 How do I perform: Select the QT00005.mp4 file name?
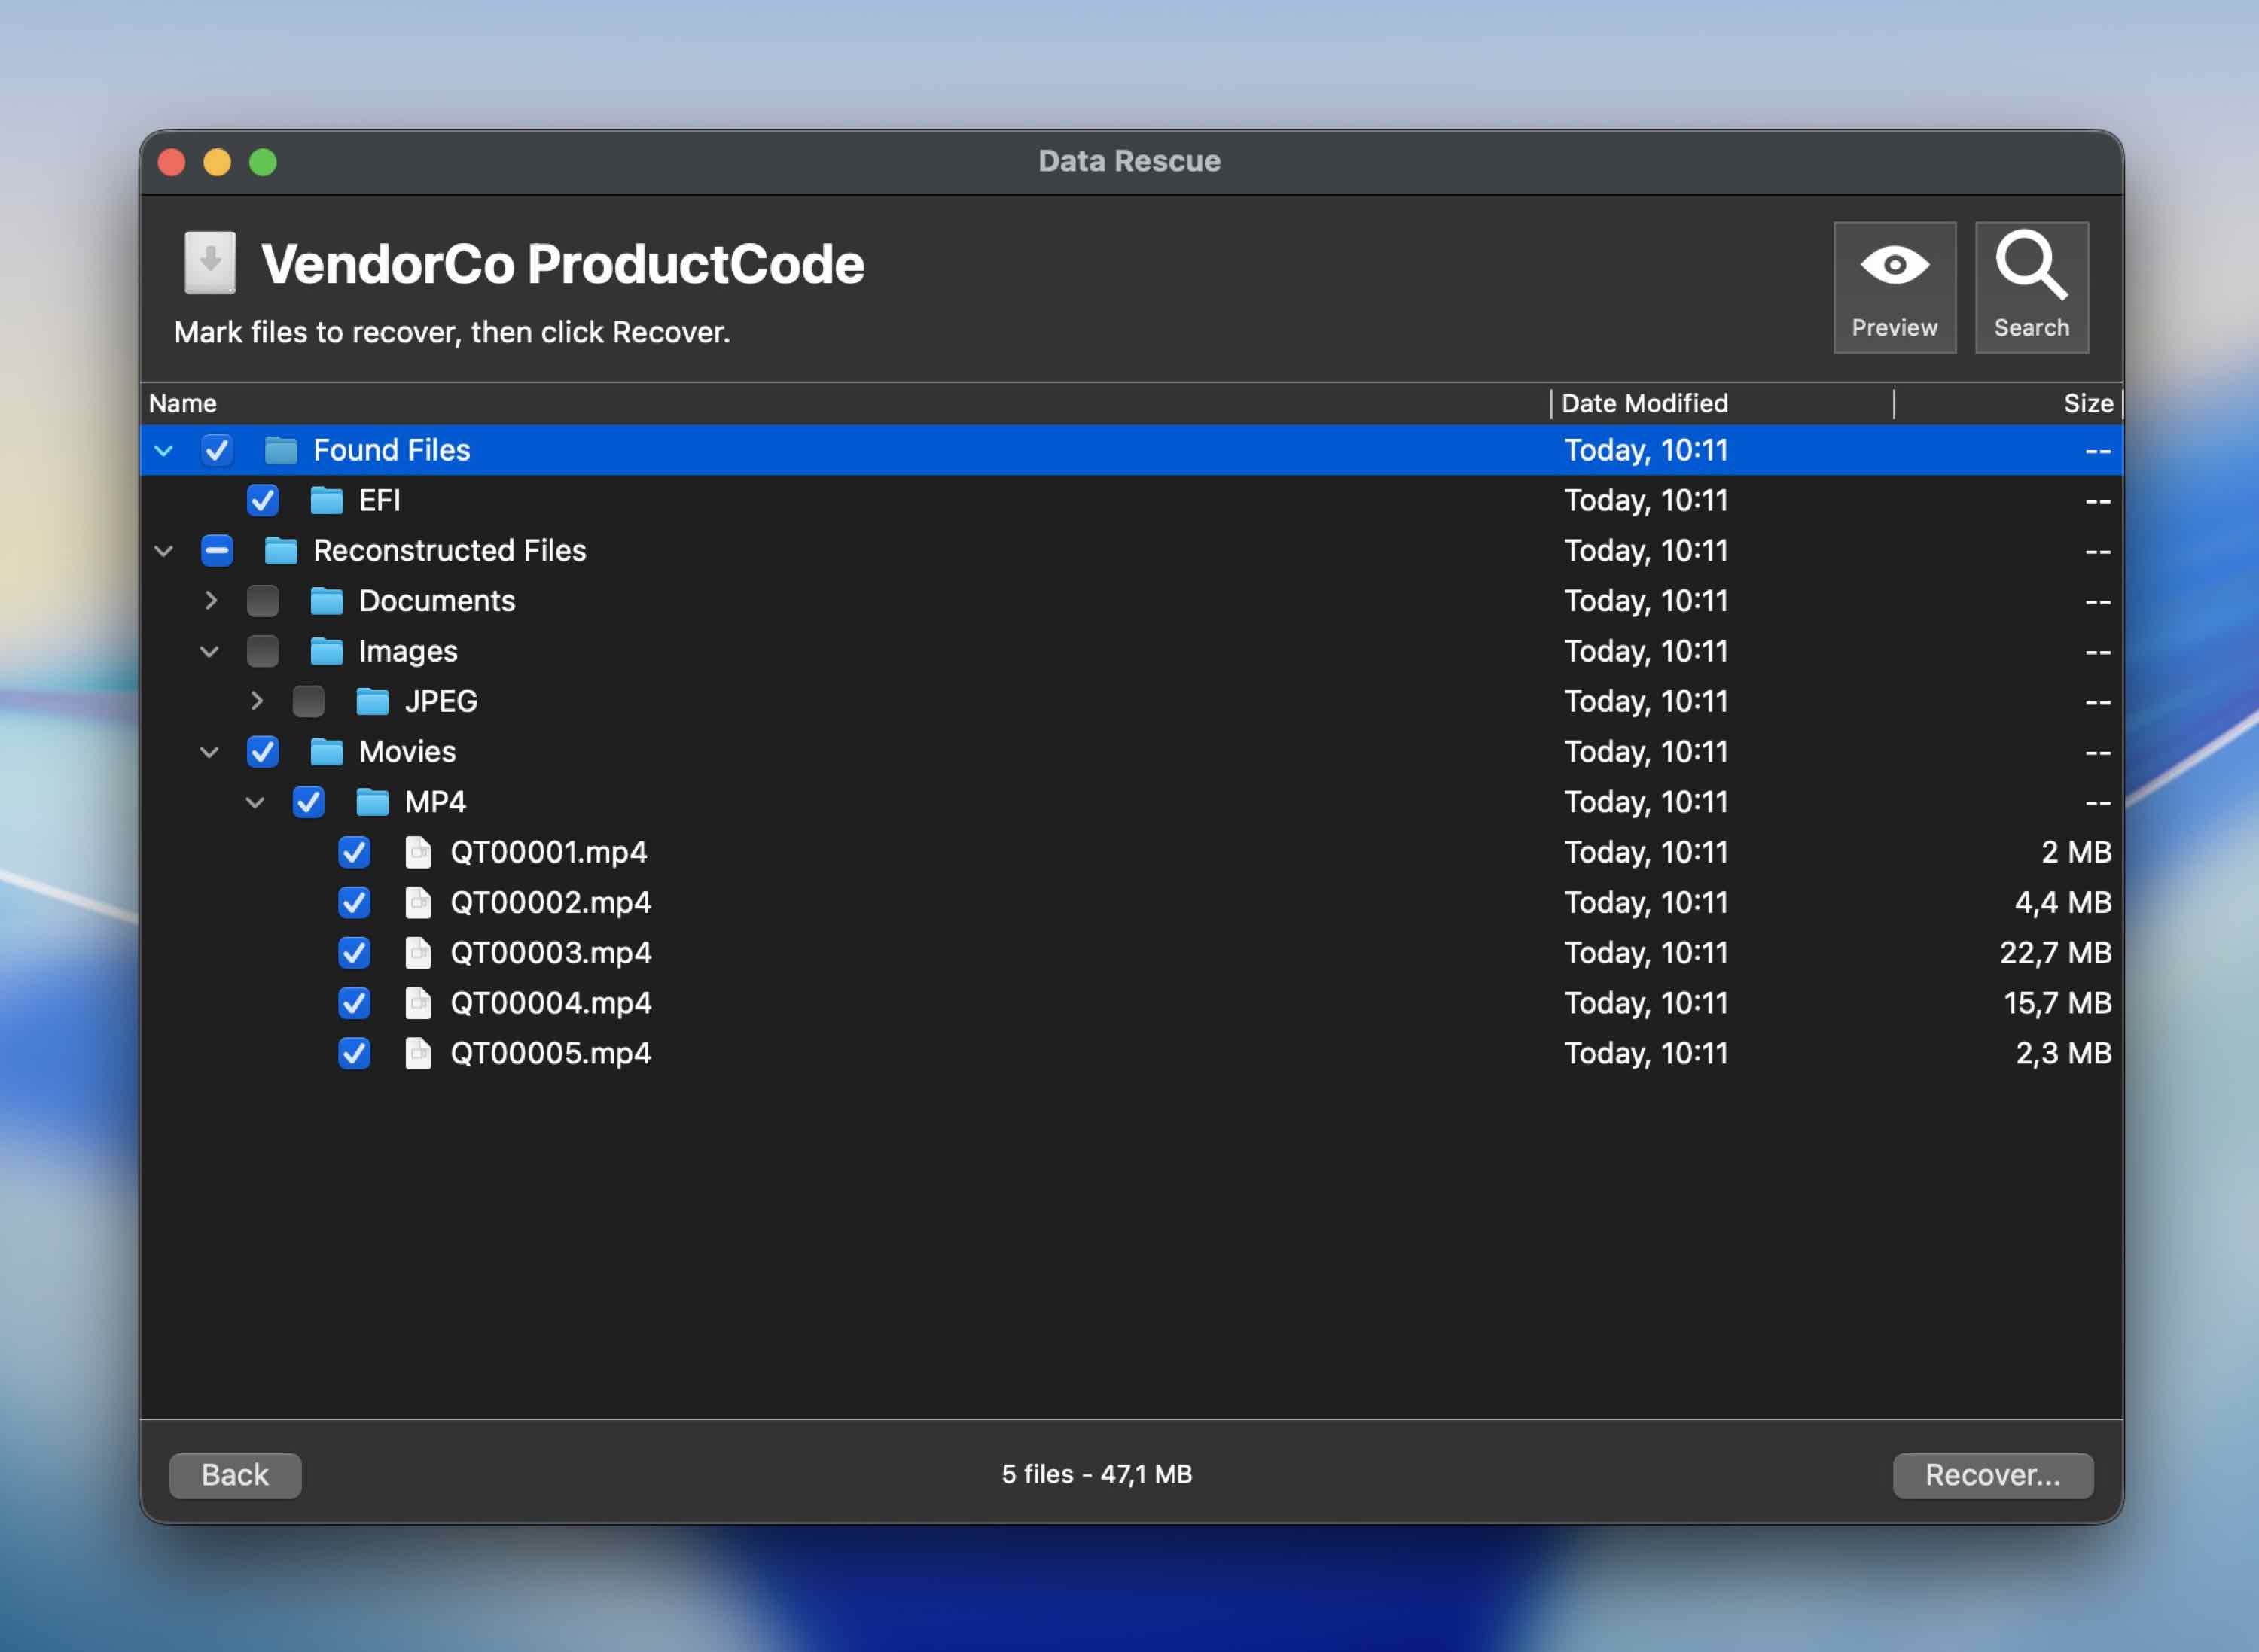550,1053
